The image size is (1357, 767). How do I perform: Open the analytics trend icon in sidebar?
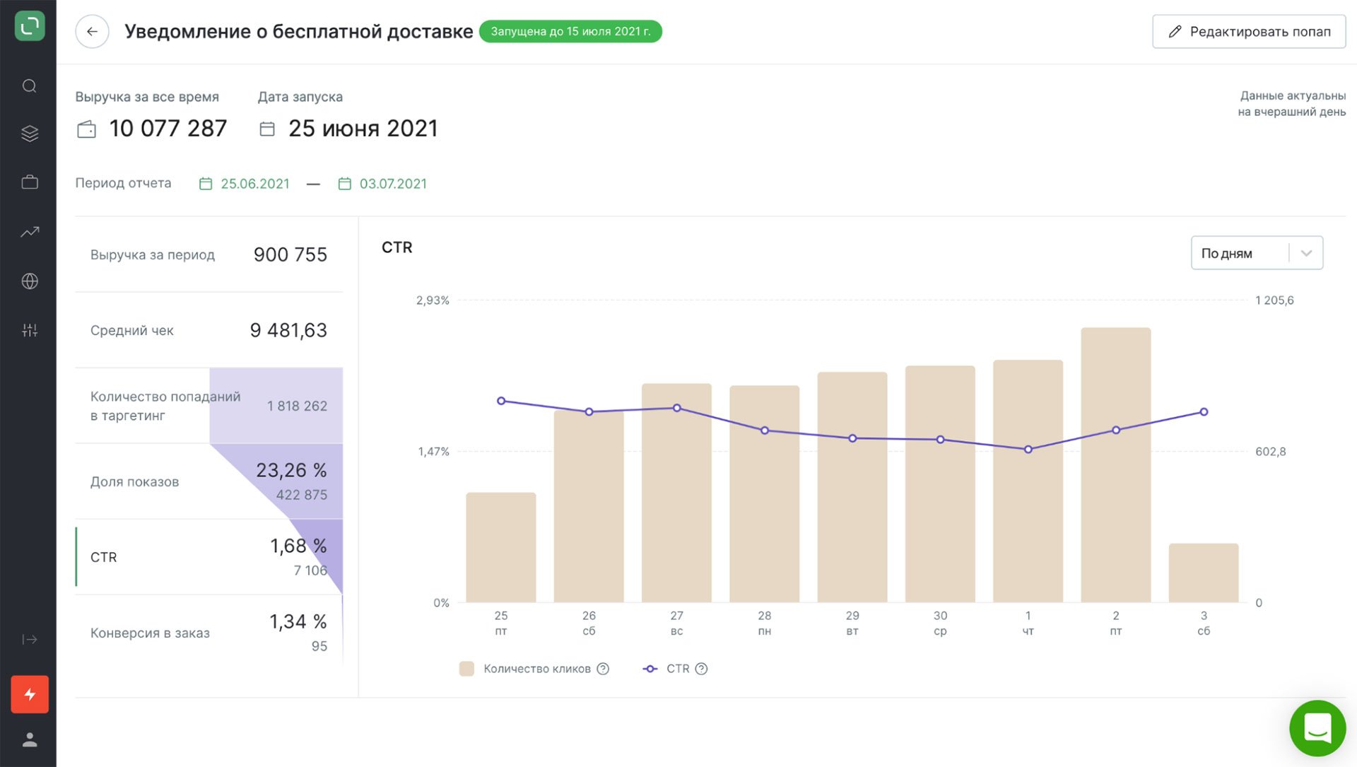30,232
